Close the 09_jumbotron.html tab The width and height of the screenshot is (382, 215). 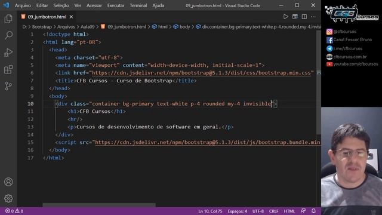[x=71, y=17]
